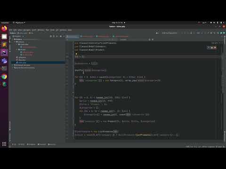This screenshot has height=169, width=226.
Task: Open Sublime Text from the dock
Action: tap(4, 45)
